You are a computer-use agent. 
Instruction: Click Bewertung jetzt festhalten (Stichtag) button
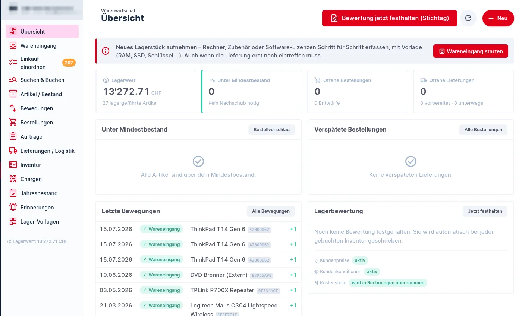390,18
